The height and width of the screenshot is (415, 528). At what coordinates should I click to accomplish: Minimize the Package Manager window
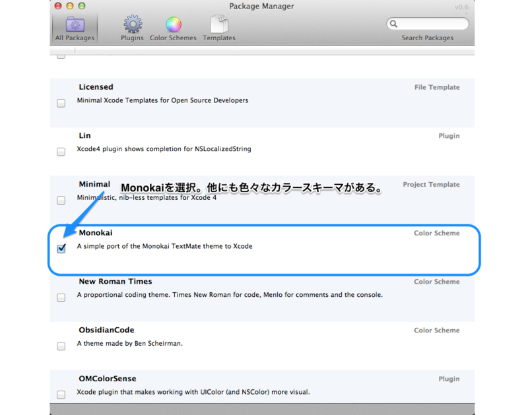coord(70,6)
